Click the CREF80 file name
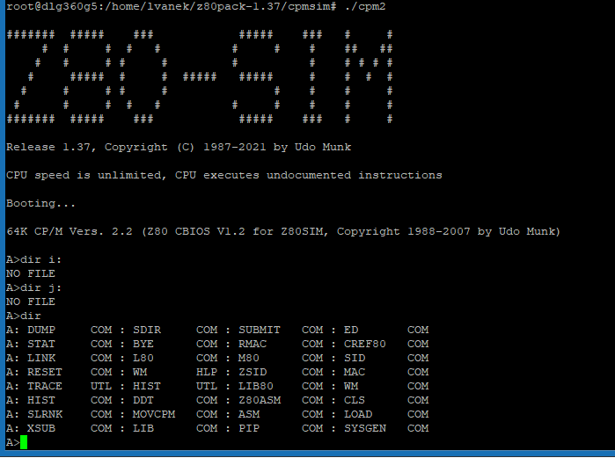 point(365,344)
